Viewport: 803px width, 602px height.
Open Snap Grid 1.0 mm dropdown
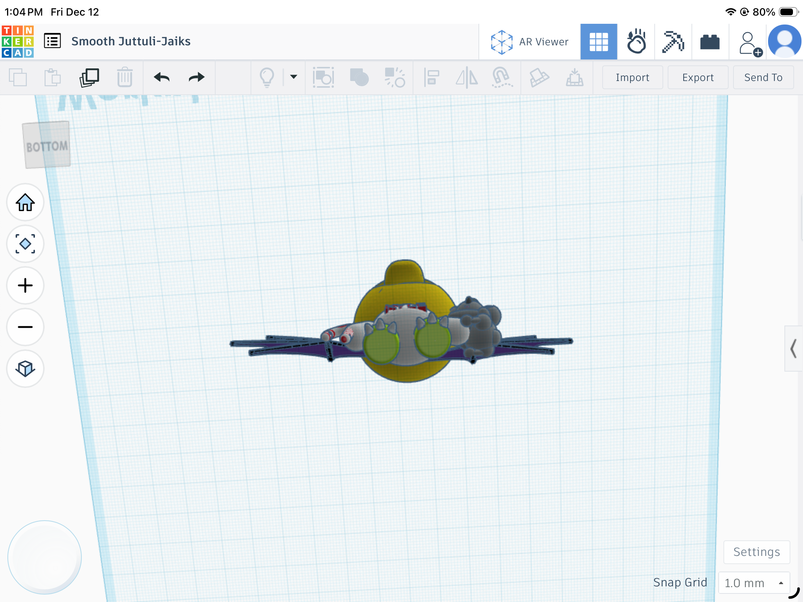[754, 583]
